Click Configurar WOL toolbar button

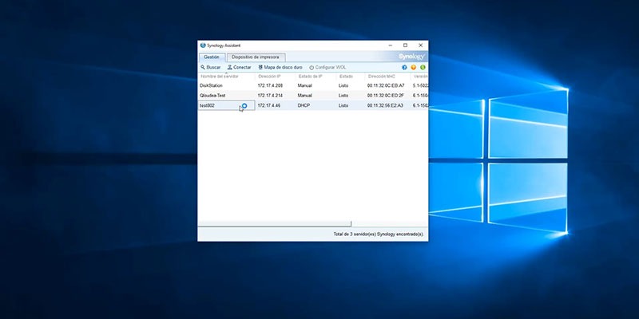[x=327, y=67]
